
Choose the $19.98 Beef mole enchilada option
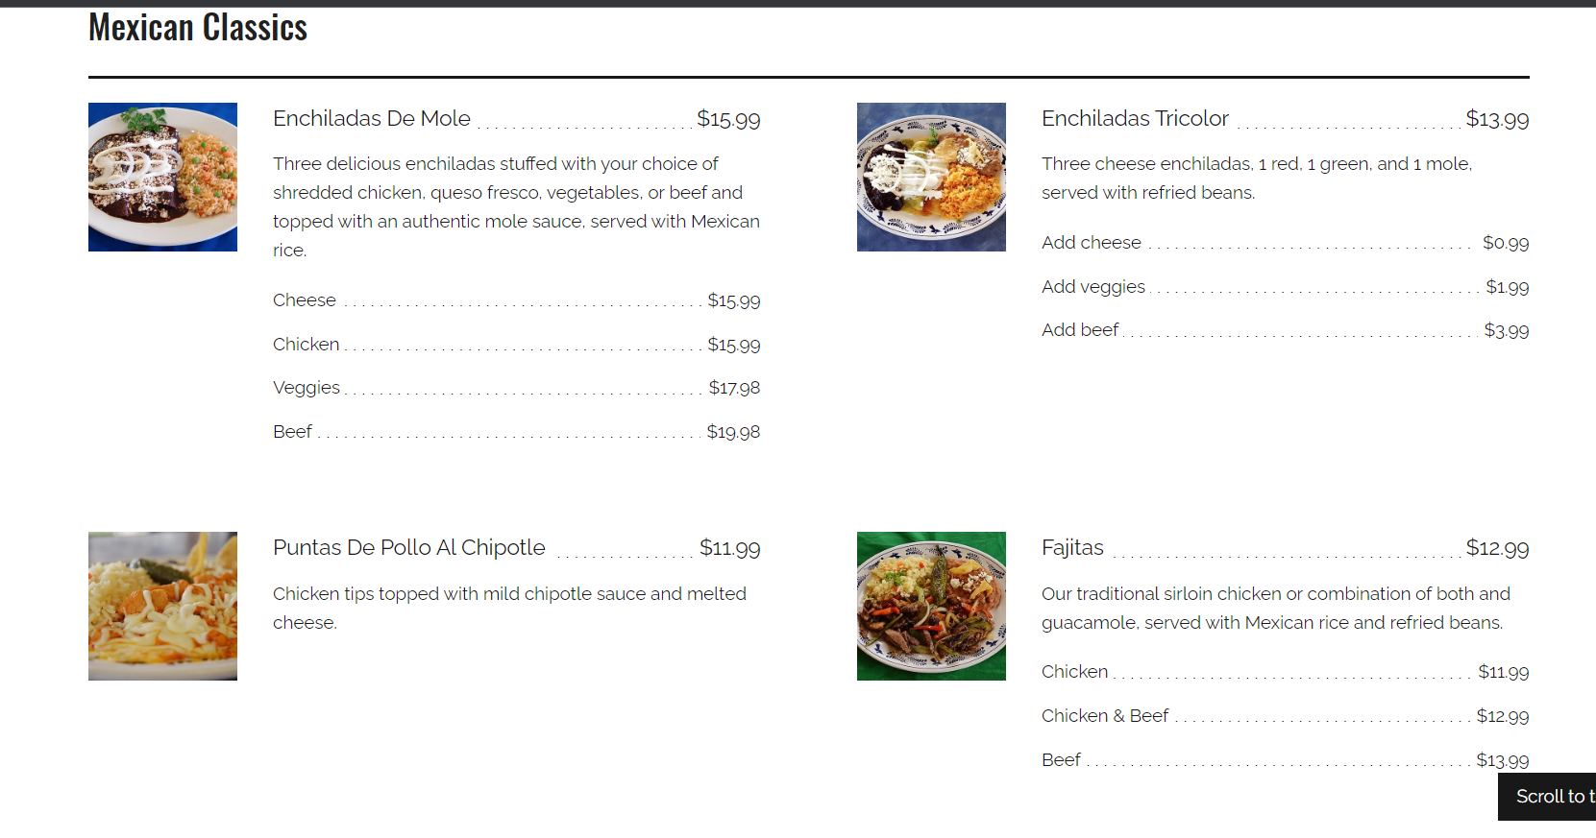[x=293, y=432]
